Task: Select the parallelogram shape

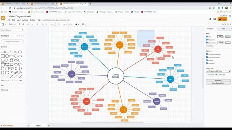Action: pos(20,56)
